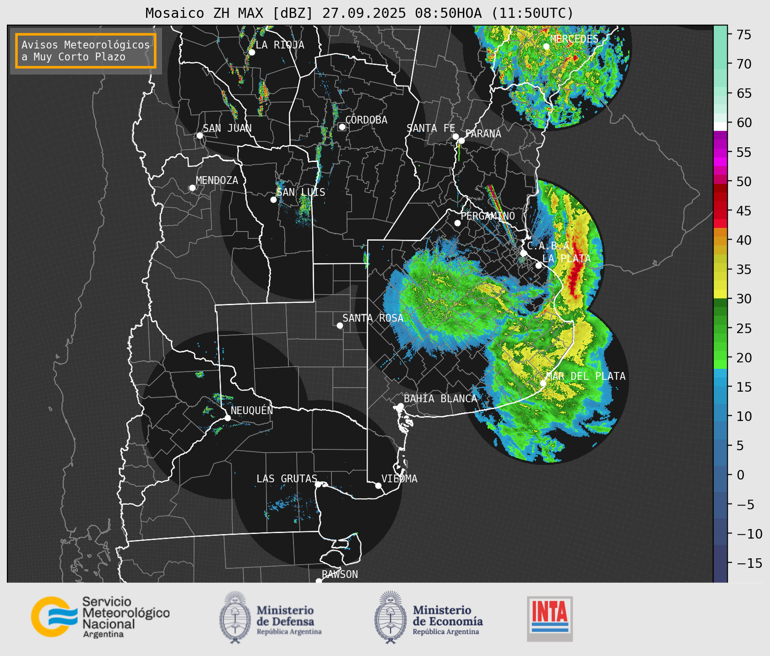Click the Servicio Meteorológico Nacional logo
Screen dimensions: 770x656
100,617
